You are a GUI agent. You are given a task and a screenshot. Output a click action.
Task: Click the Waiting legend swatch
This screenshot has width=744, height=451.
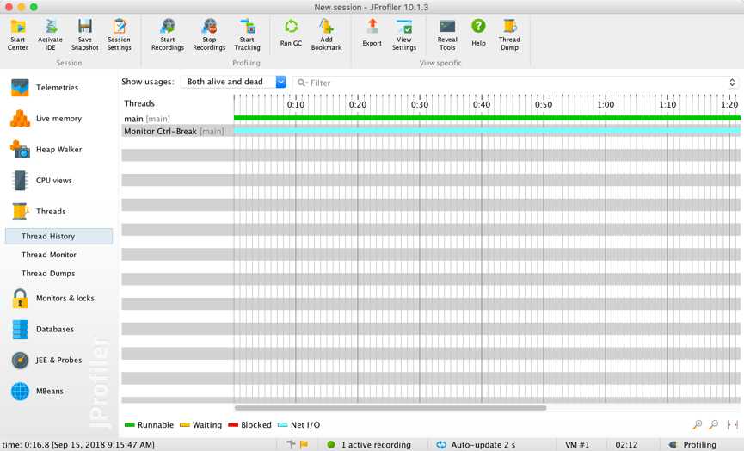point(185,425)
